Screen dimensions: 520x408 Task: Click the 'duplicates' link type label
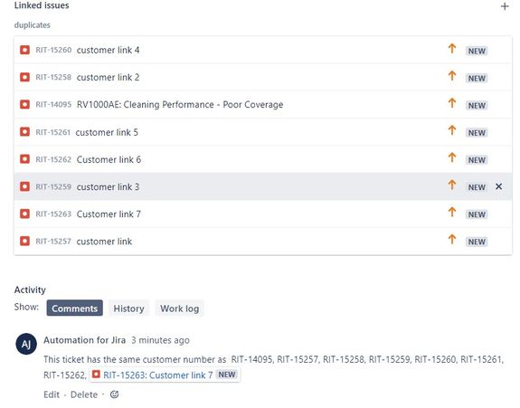click(33, 25)
